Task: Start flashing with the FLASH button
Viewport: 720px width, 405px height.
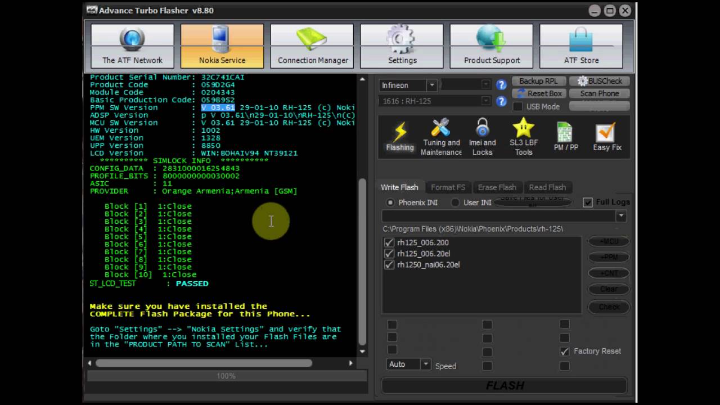Action: (x=505, y=385)
